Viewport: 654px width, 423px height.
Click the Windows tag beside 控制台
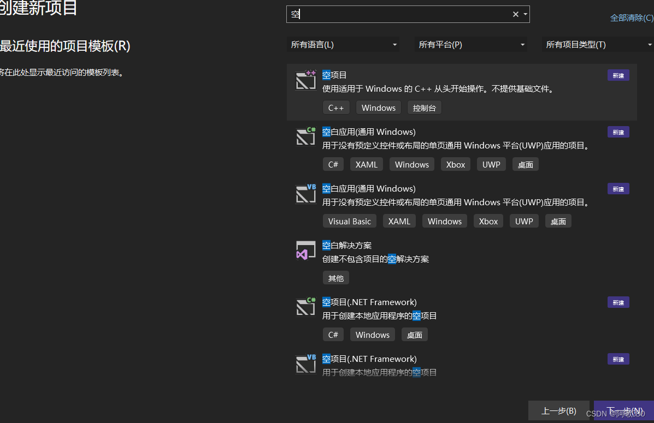378,108
